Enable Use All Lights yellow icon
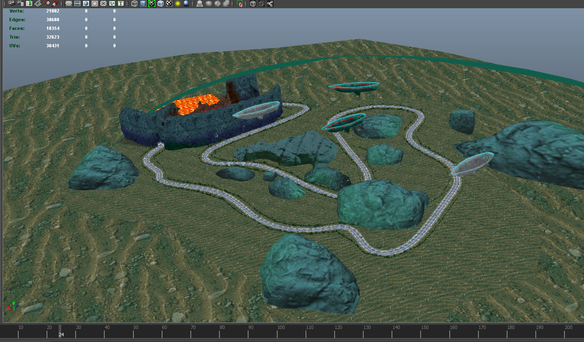This screenshot has width=584, height=342. (x=178, y=3)
